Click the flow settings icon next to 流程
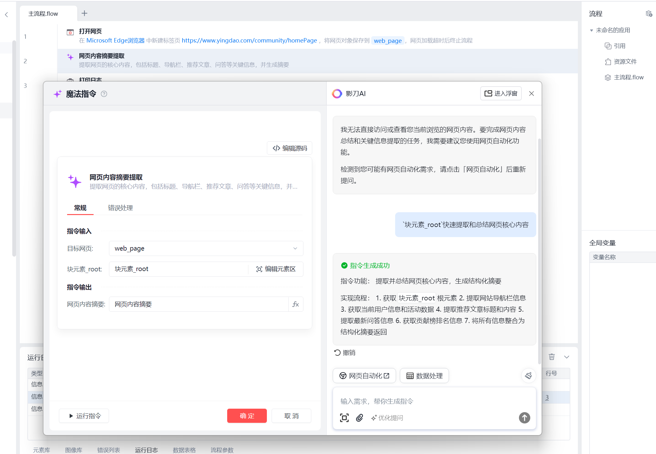Screen dimensions: 656x454 coord(648,14)
